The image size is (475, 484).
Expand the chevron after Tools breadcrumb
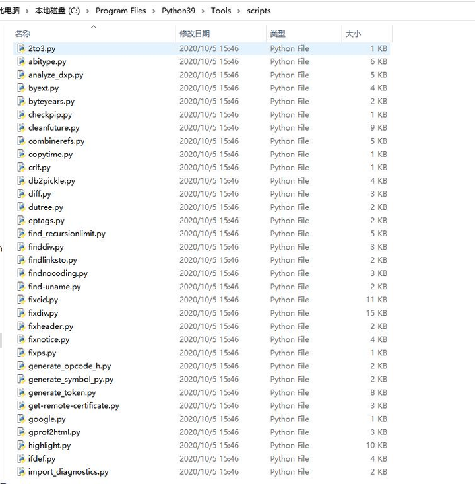(x=239, y=11)
